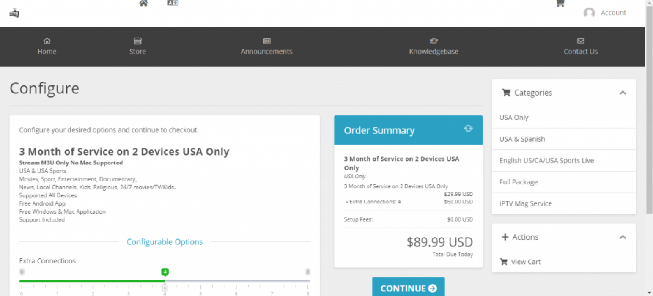Navigate to Home in the navigation bar
The image size is (653, 296).
click(x=47, y=51)
